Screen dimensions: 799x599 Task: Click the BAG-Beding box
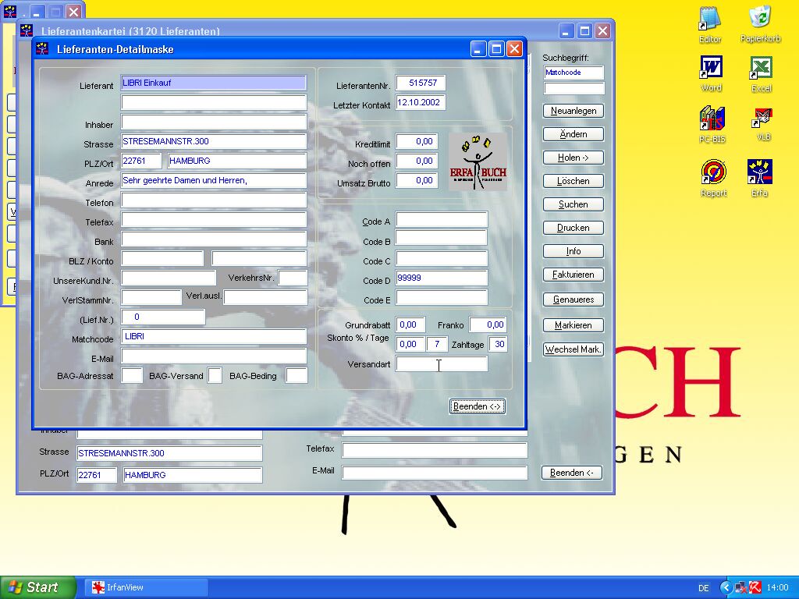tap(297, 375)
